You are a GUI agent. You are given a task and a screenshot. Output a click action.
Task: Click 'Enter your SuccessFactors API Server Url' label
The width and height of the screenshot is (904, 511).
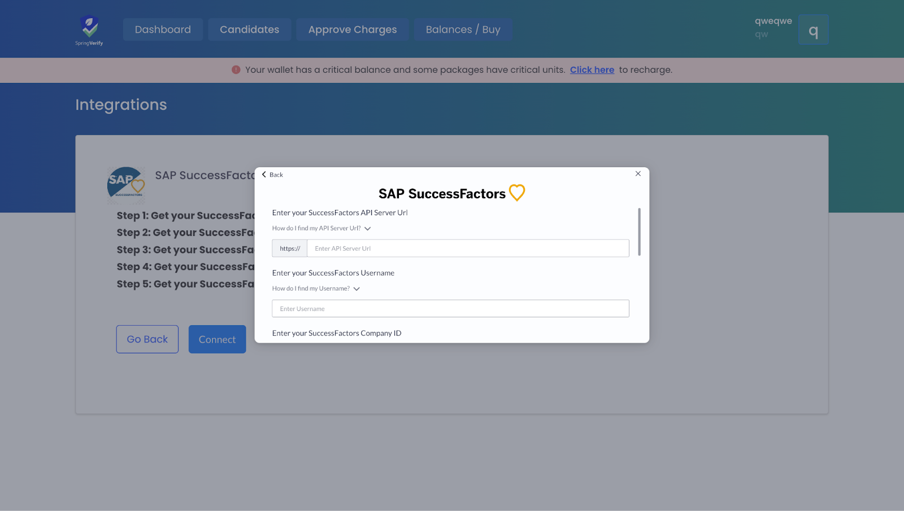tap(340, 213)
